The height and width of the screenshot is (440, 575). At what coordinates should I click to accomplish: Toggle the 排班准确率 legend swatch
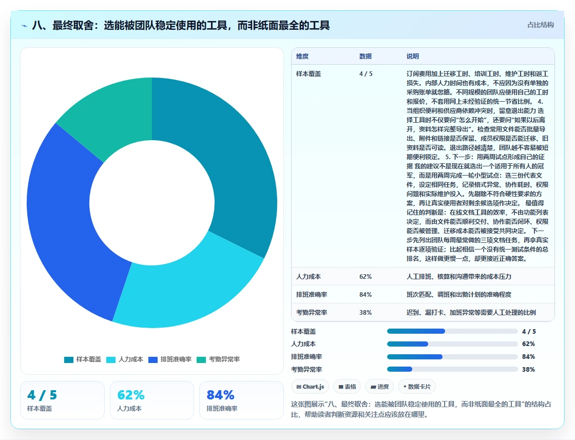tap(153, 360)
